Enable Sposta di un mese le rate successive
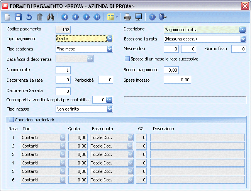Viewport: 251px width, 191px height. pos(127,59)
